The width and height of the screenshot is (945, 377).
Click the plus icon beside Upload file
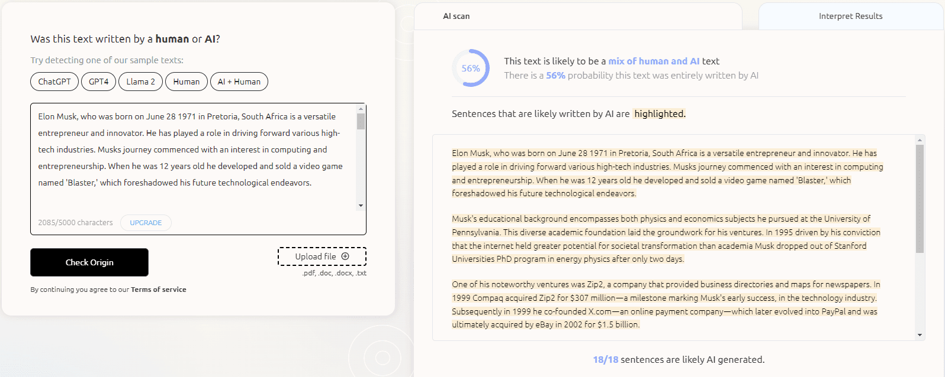[345, 256]
